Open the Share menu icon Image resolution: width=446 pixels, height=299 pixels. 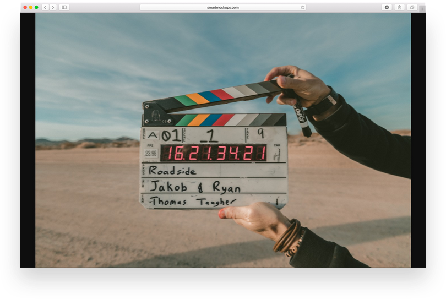tap(399, 7)
